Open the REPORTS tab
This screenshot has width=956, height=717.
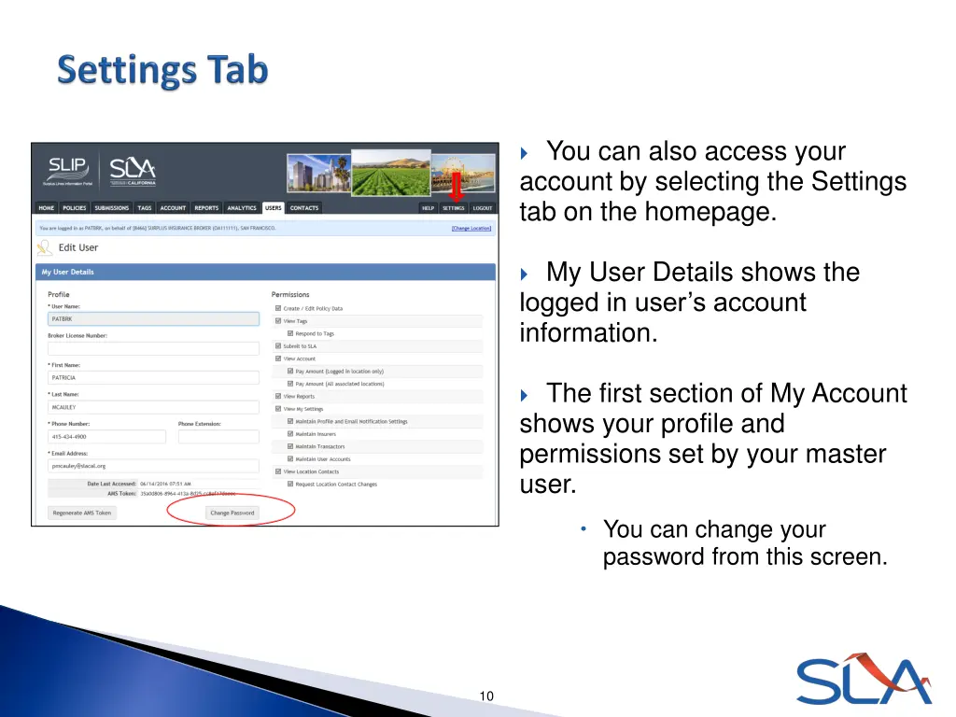coord(206,208)
